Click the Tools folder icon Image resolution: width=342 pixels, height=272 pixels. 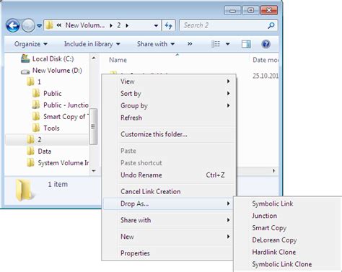pos(36,128)
